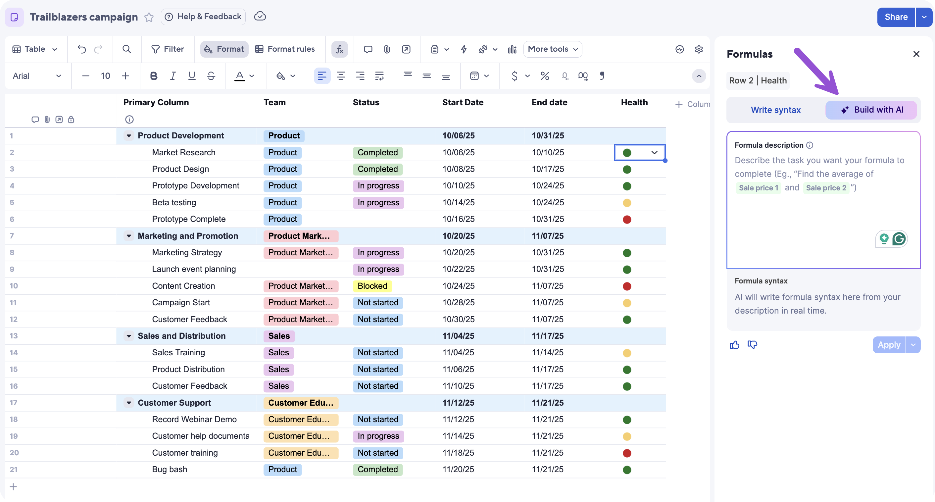Open the settings gear icon
Screen dimensions: 935x502
pos(699,49)
